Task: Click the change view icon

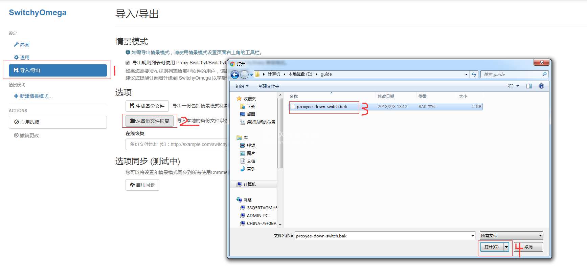Action: [511, 86]
